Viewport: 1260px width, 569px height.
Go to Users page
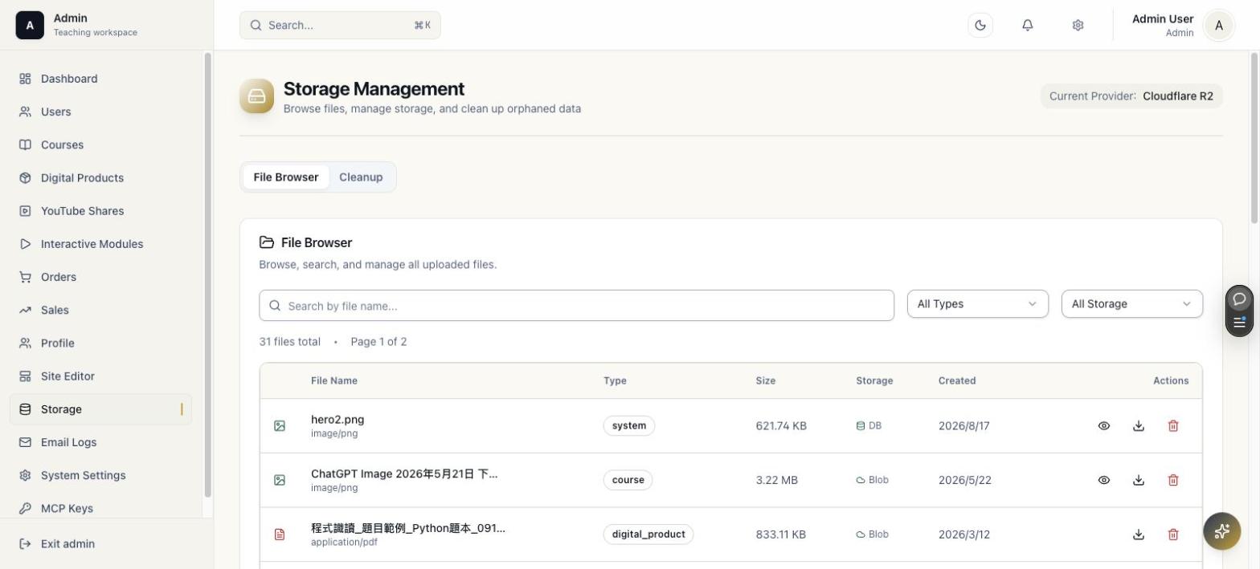[x=100, y=112]
